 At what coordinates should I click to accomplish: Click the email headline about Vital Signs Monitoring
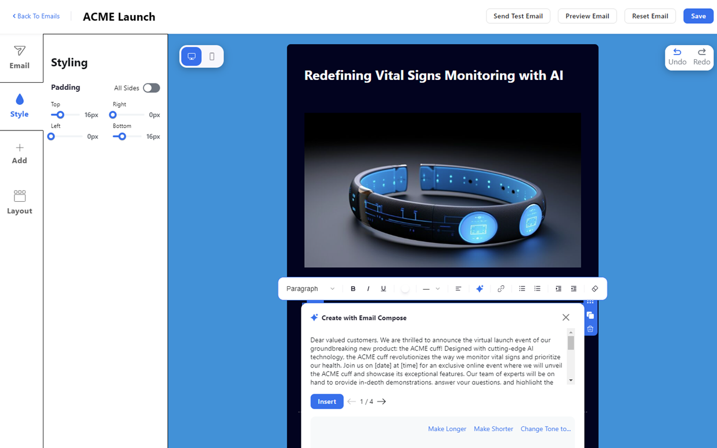click(x=434, y=75)
